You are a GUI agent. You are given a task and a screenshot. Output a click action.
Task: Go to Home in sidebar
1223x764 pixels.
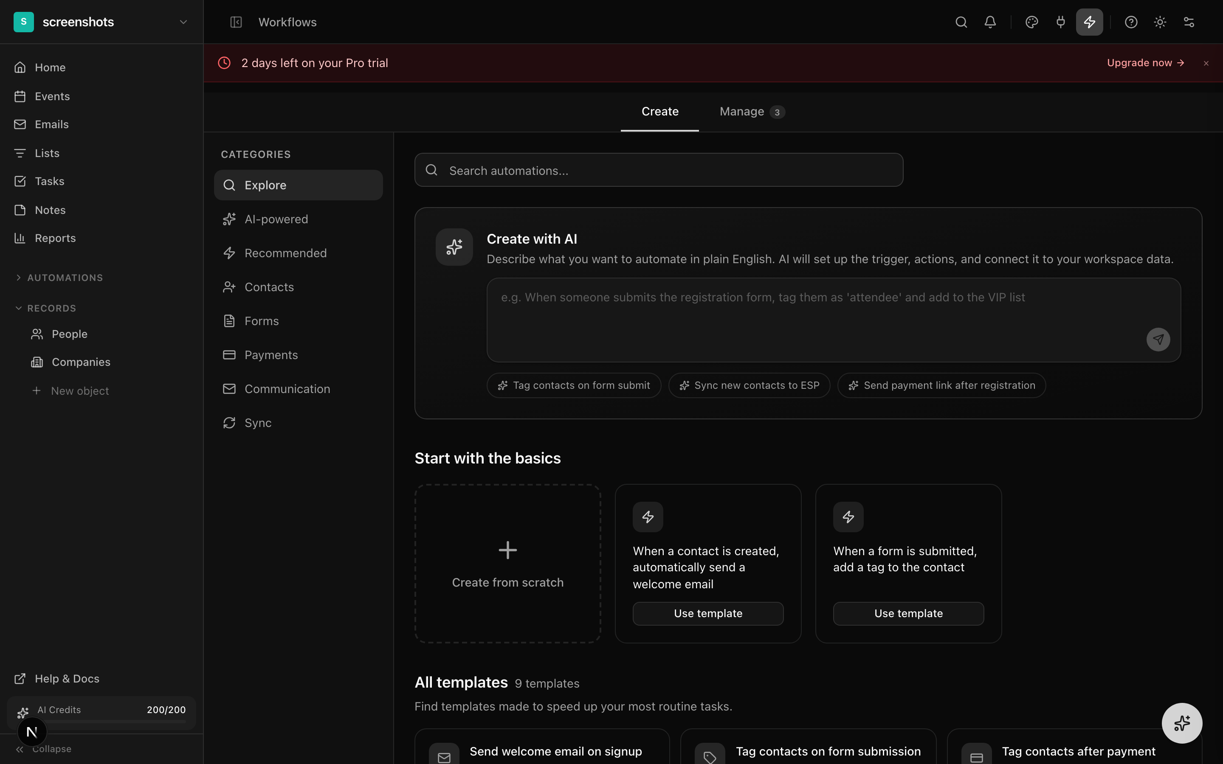[101, 67]
